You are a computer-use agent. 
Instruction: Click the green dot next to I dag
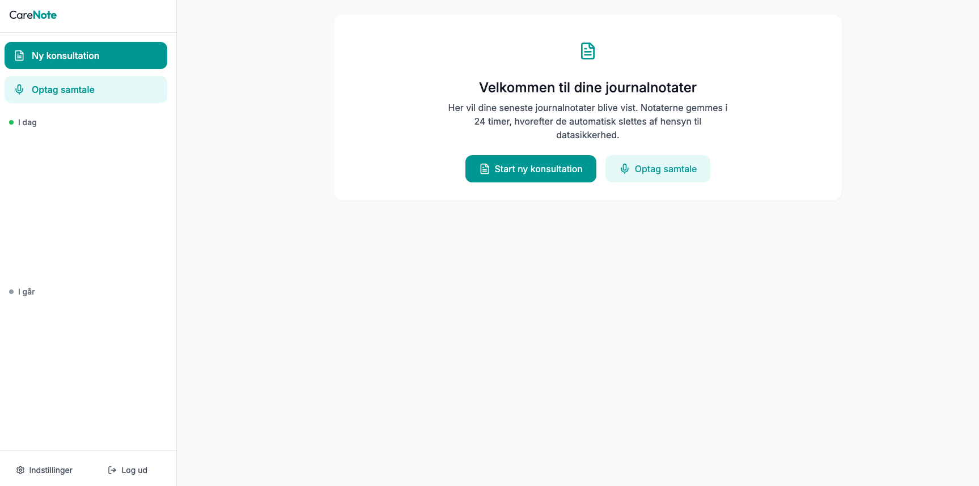click(x=11, y=122)
